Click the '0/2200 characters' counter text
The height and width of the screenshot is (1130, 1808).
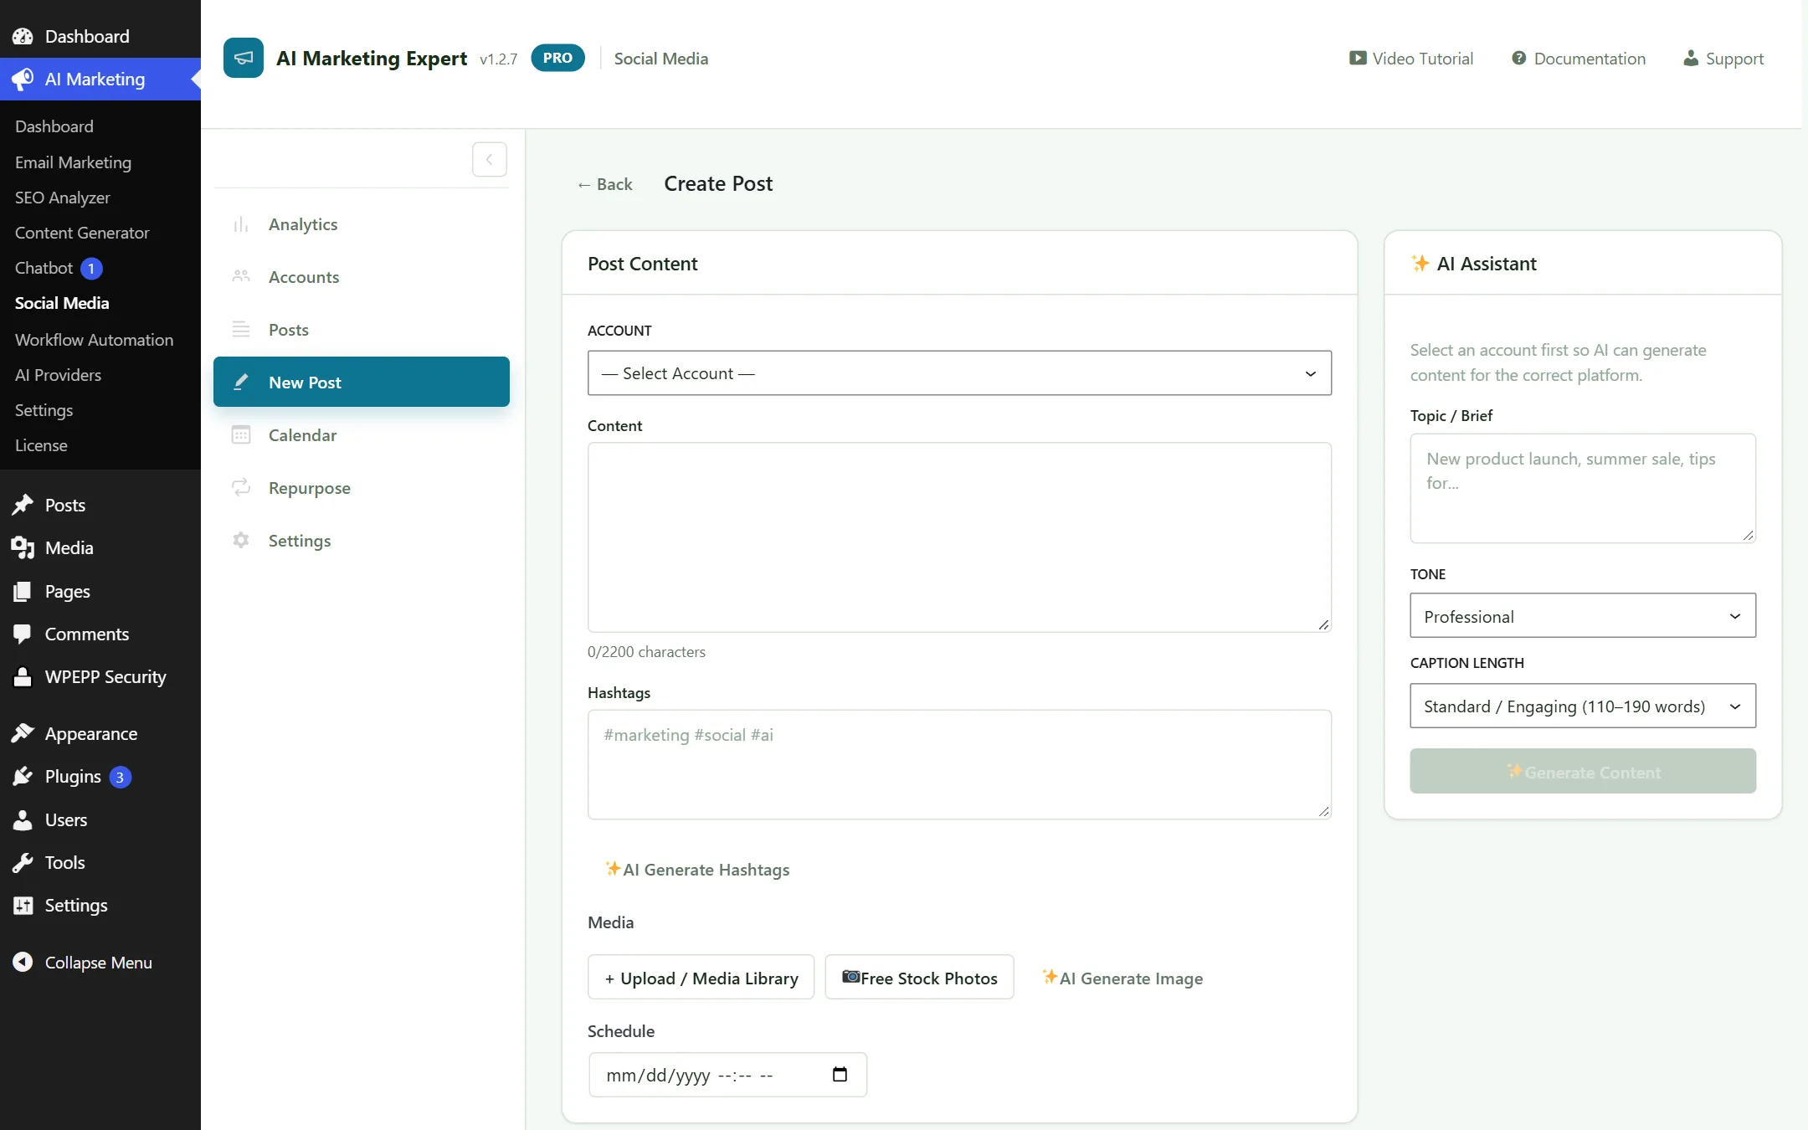click(646, 652)
